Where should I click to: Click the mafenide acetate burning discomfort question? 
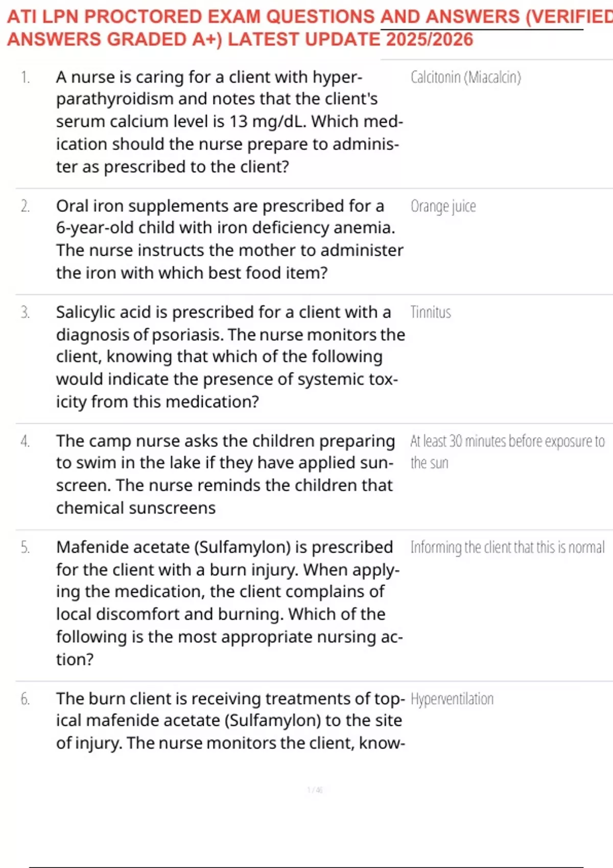(x=229, y=602)
